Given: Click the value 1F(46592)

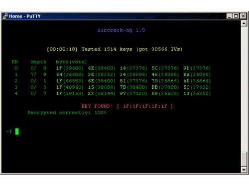Looking at the screenshot, I should pos(70,81).
